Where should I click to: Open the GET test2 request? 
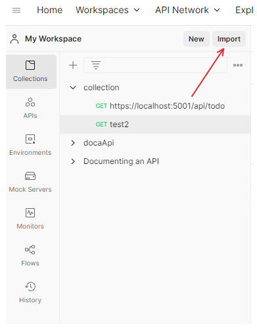(x=155, y=124)
